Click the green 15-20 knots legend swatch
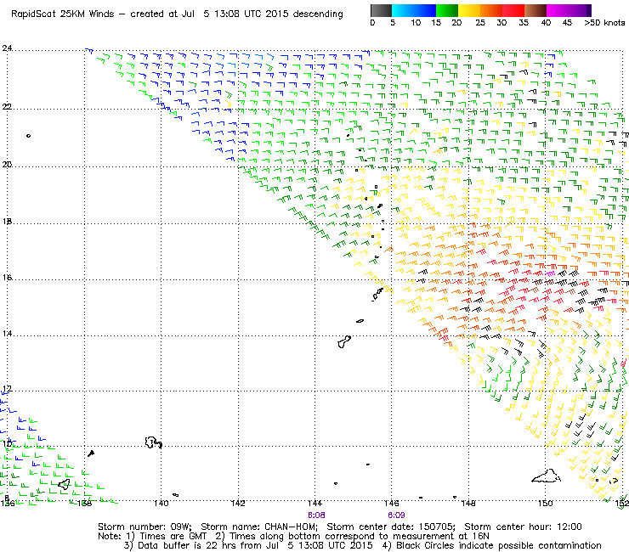The width and height of the screenshot is (629, 552). point(447,10)
